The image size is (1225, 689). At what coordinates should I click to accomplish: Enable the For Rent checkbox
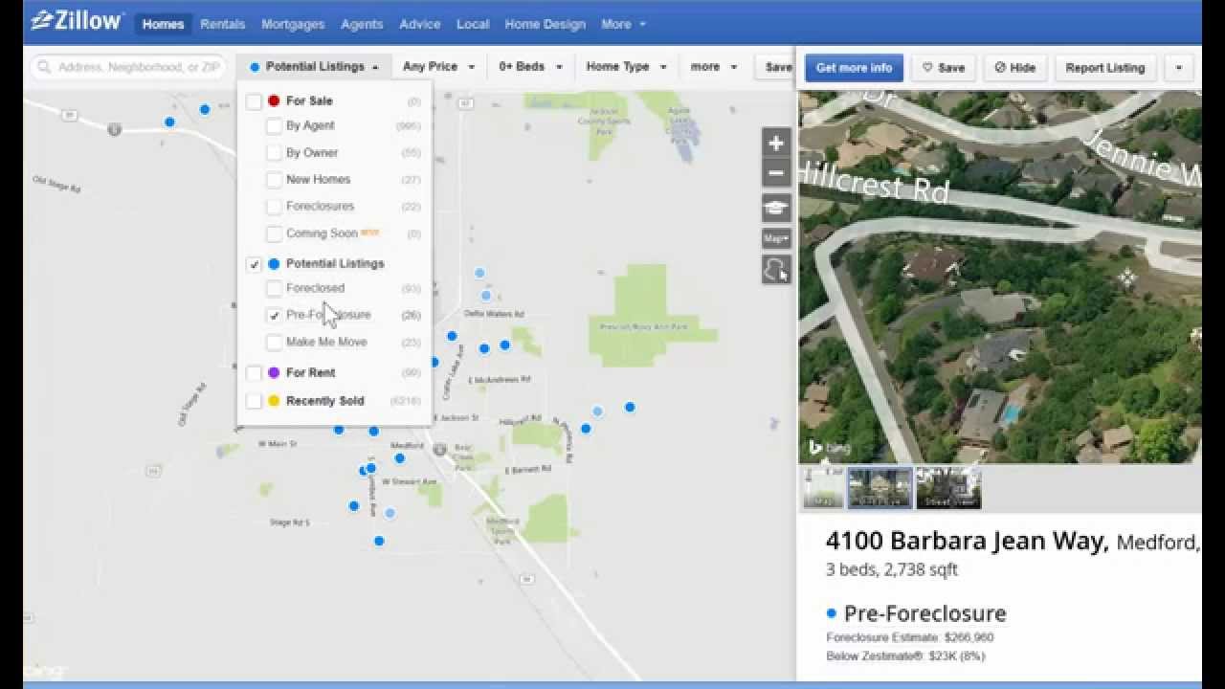(254, 372)
